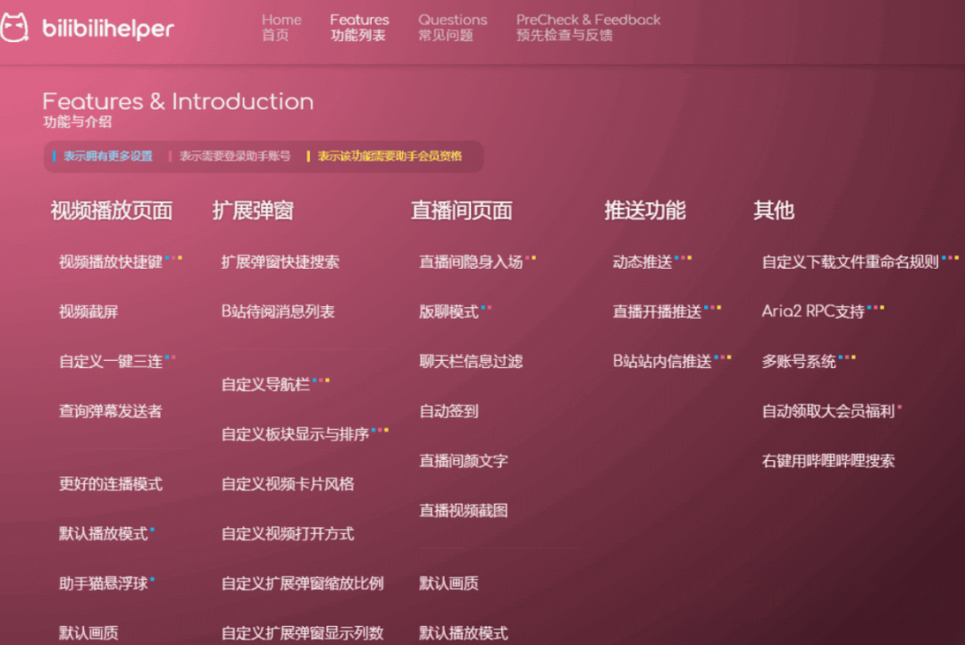The height and width of the screenshot is (645, 965).
Task: Click the bilibilihelper brand name text
Action: [108, 29]
